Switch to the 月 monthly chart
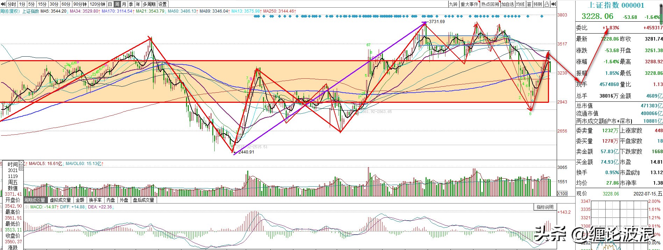The width and height of the screenshot is (663, 250). (124, 4)
